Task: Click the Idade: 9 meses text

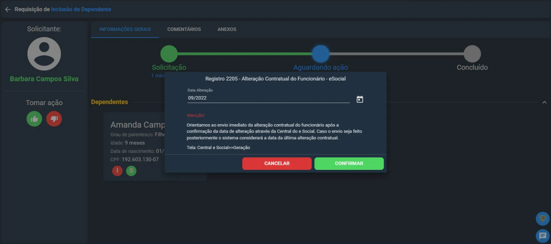Action: 127,143
